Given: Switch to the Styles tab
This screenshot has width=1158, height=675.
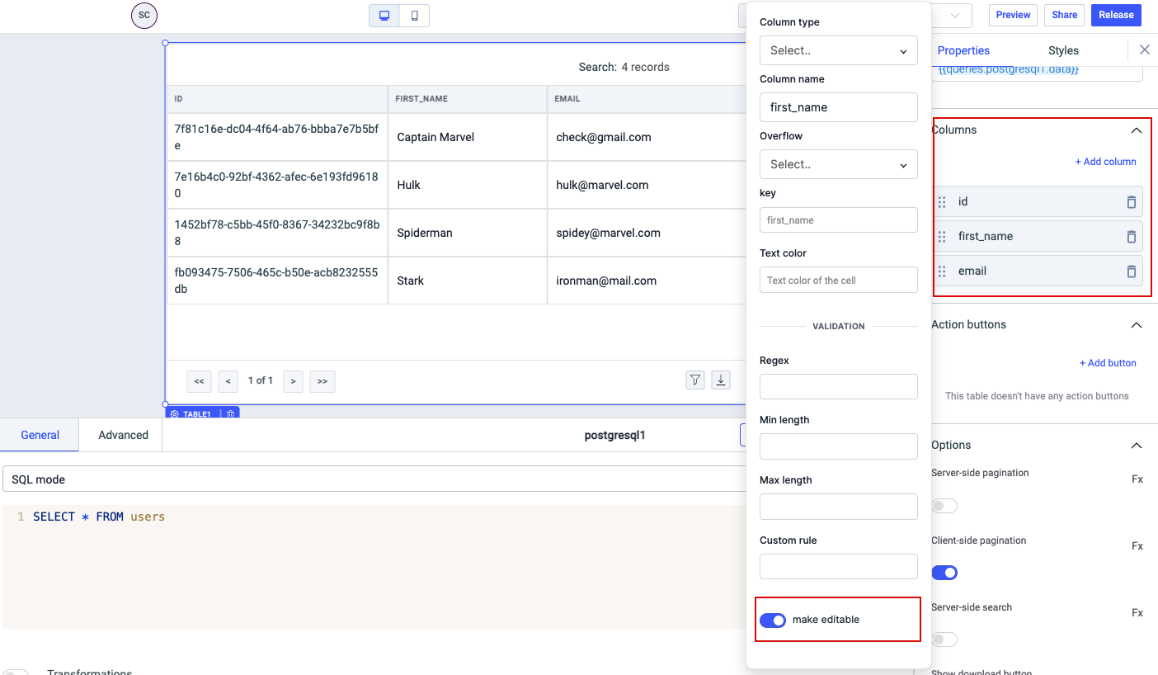Looking at the screenshot, I should [x=1063, y=50].
